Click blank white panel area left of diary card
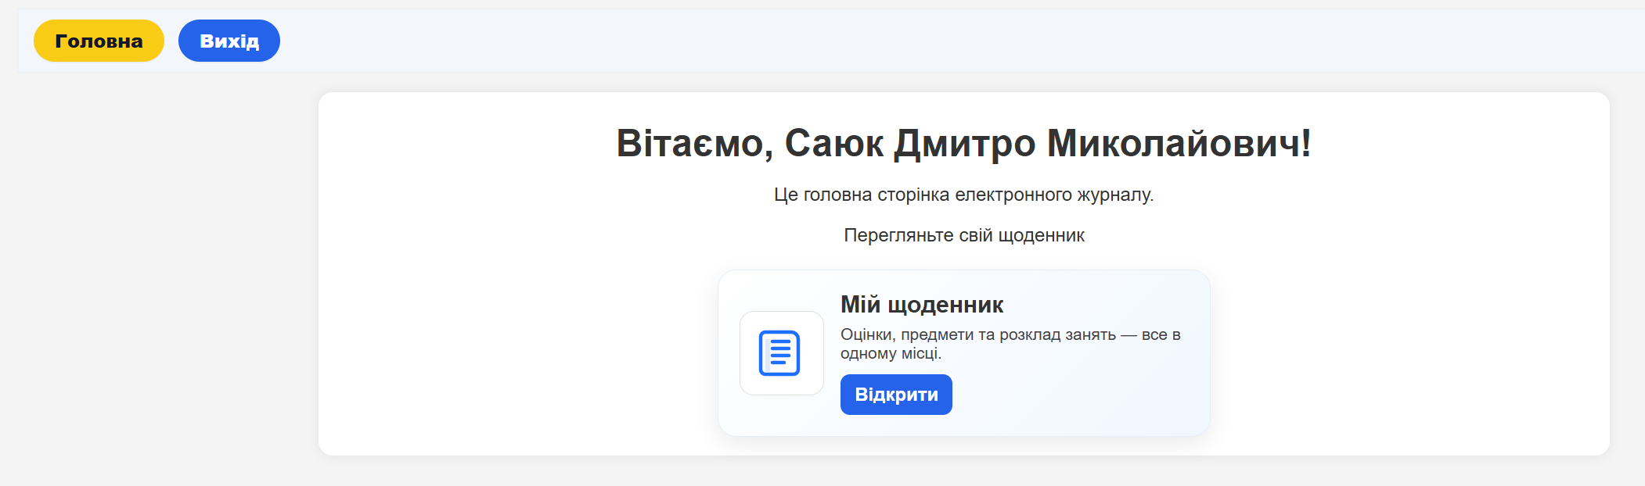This screenshot has height=486, width=1645. (517, 352)
